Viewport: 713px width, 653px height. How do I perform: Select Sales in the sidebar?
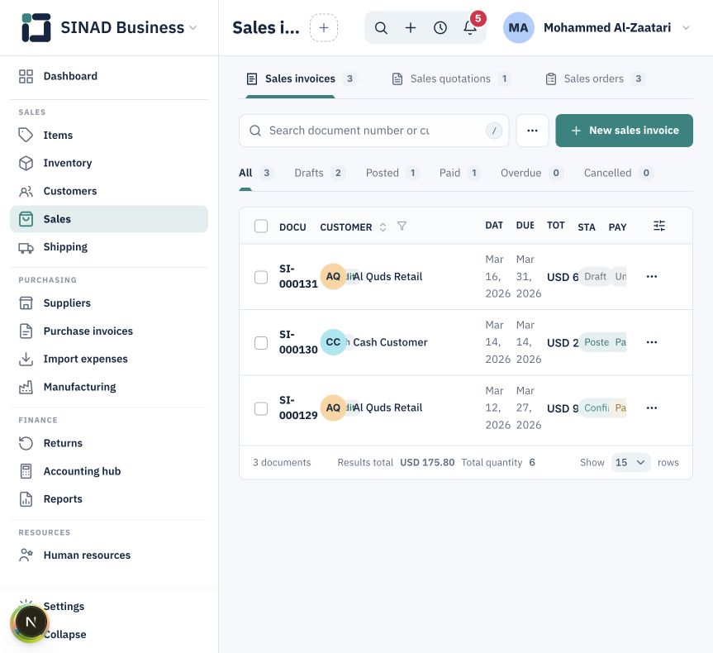click(x=109, y=219)
